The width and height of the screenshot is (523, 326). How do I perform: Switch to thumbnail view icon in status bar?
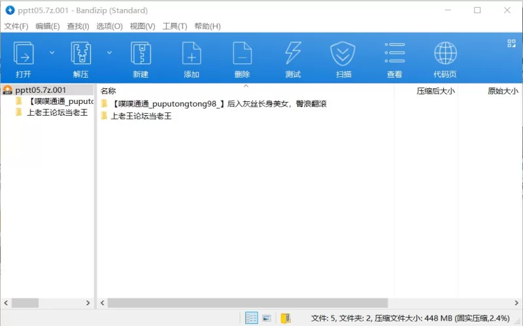(267, 318)
